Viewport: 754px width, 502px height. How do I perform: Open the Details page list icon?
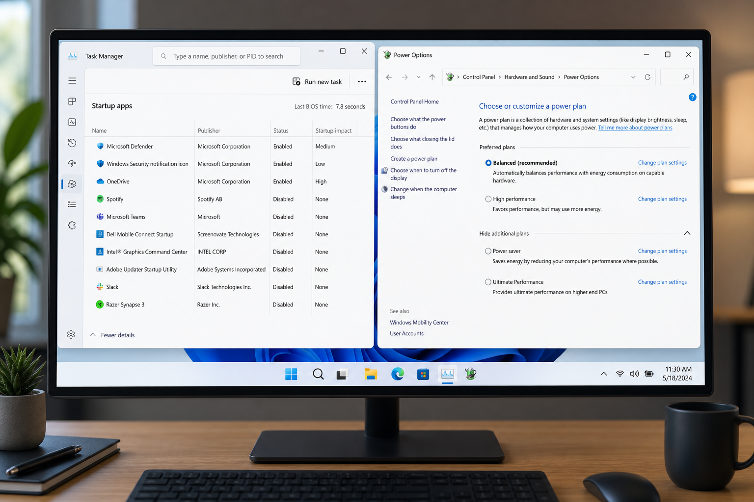pos(72,204)
